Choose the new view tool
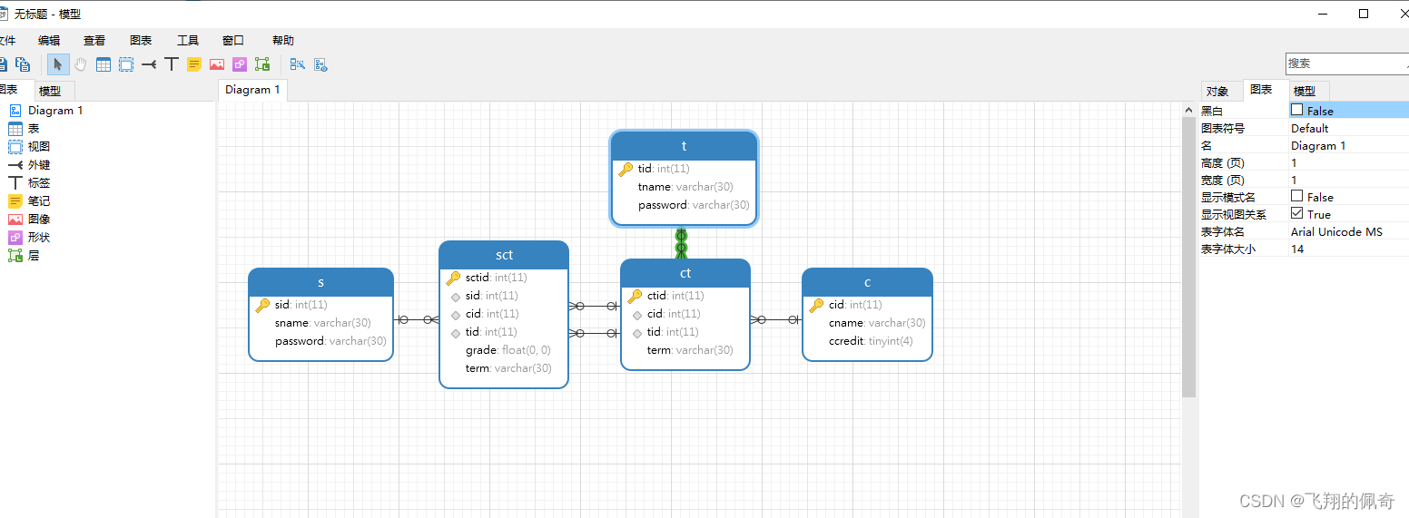Viewport: 1409px width, 518px height. (126, 64)
